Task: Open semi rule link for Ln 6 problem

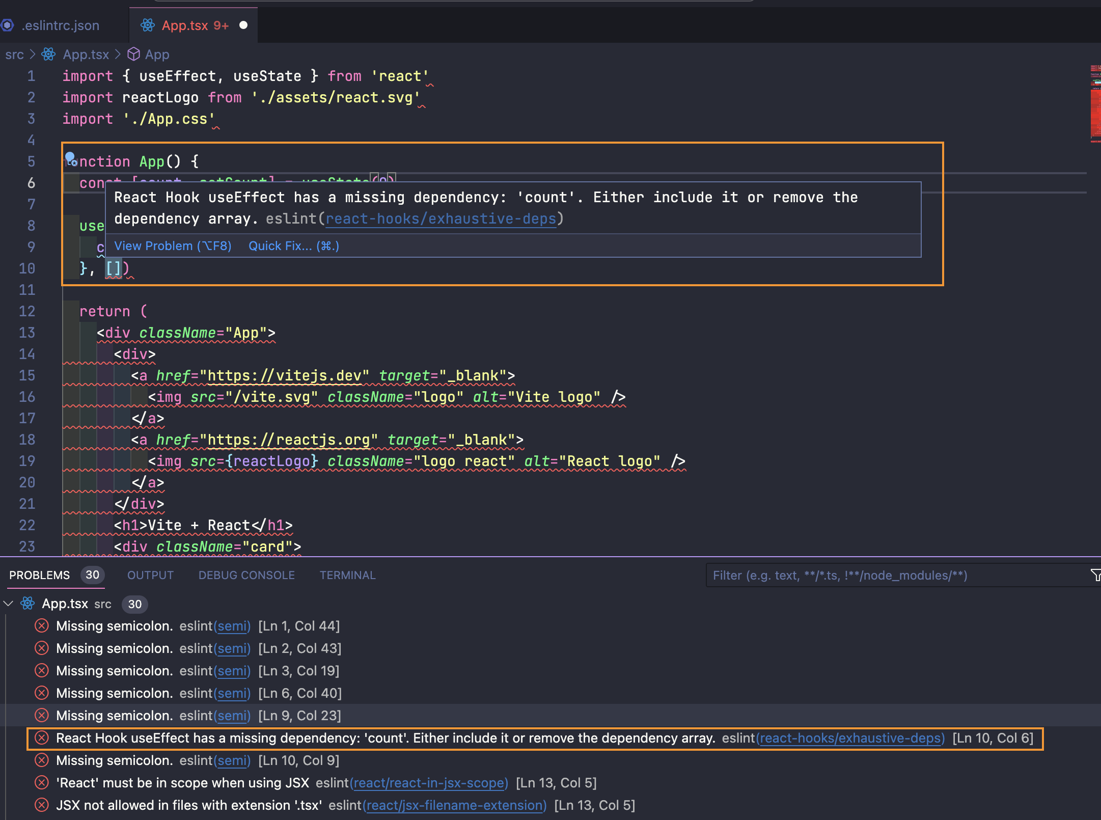Action: (232, 693)
